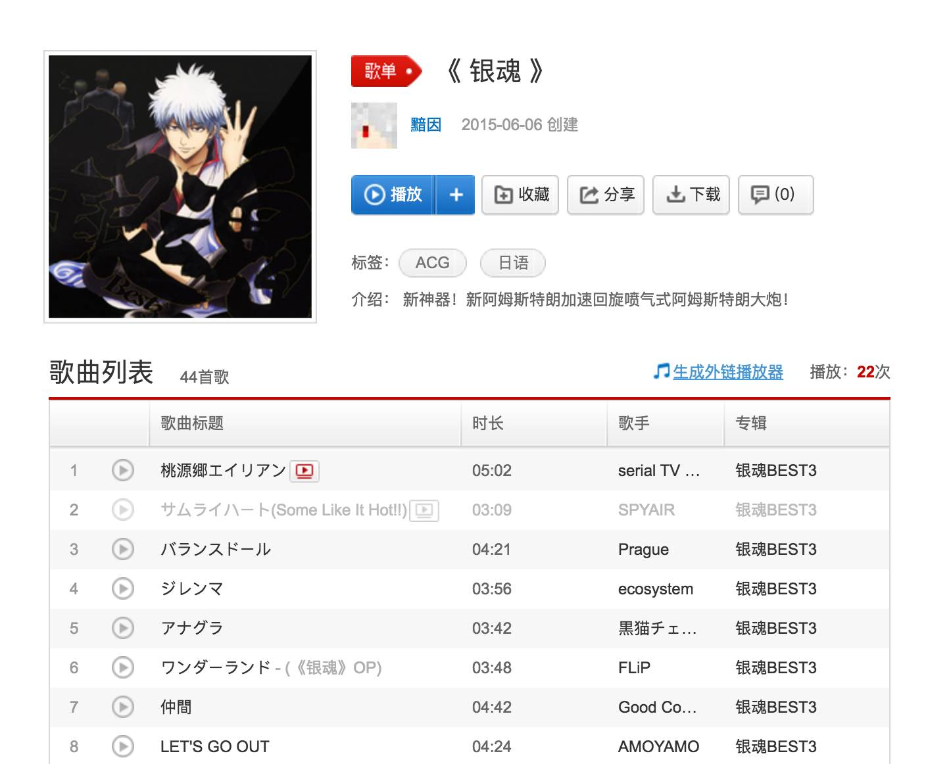Click the 44首歌 song count

205,377
